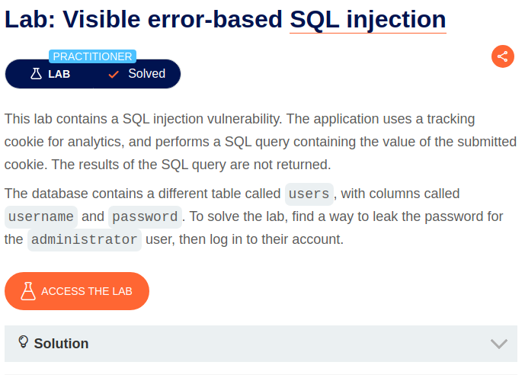Open the Solution section header
The height and width of the screenshot is (378, 525).
[x=261, y=344]
